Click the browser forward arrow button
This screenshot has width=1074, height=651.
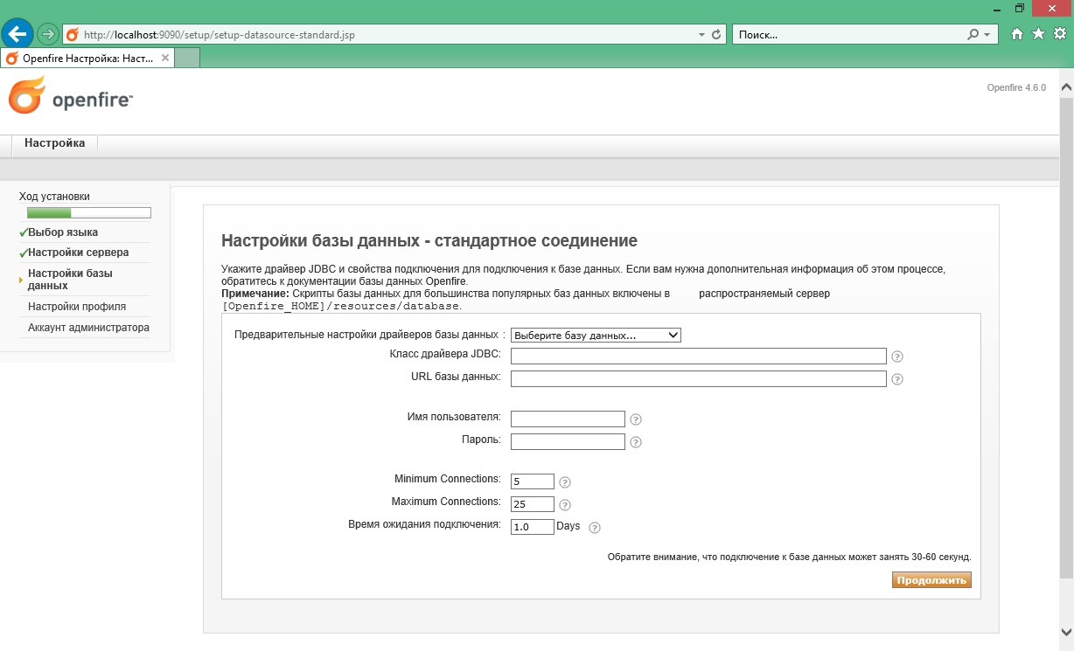point(48,35)
